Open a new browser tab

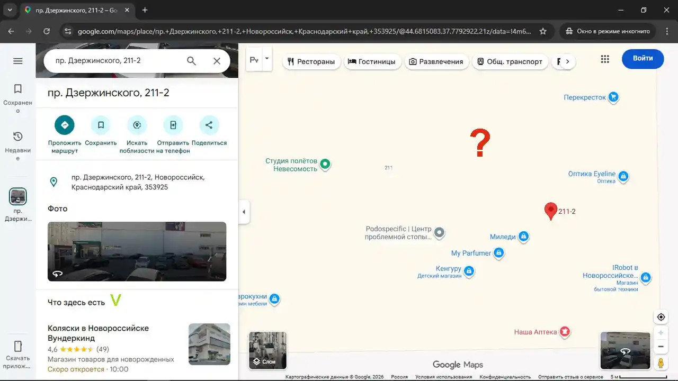pos(145,10)
